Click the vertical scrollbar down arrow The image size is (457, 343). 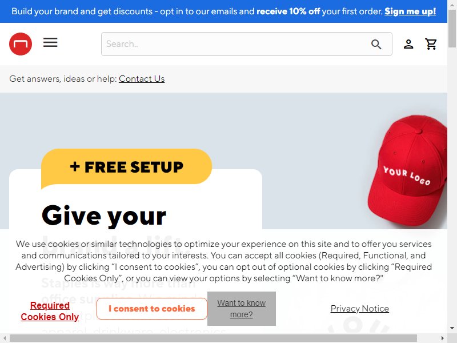click(x=452, y=328)
